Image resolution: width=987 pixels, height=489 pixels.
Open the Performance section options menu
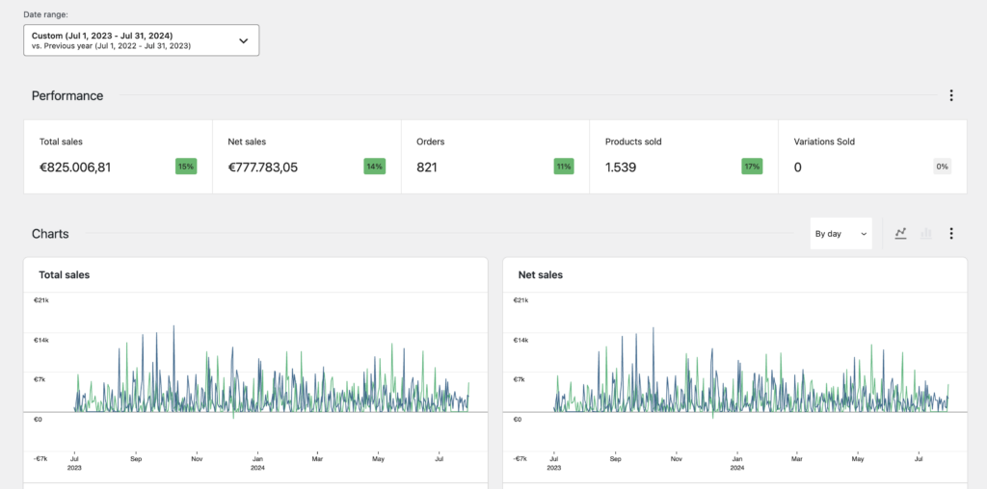tap(951, 95)
